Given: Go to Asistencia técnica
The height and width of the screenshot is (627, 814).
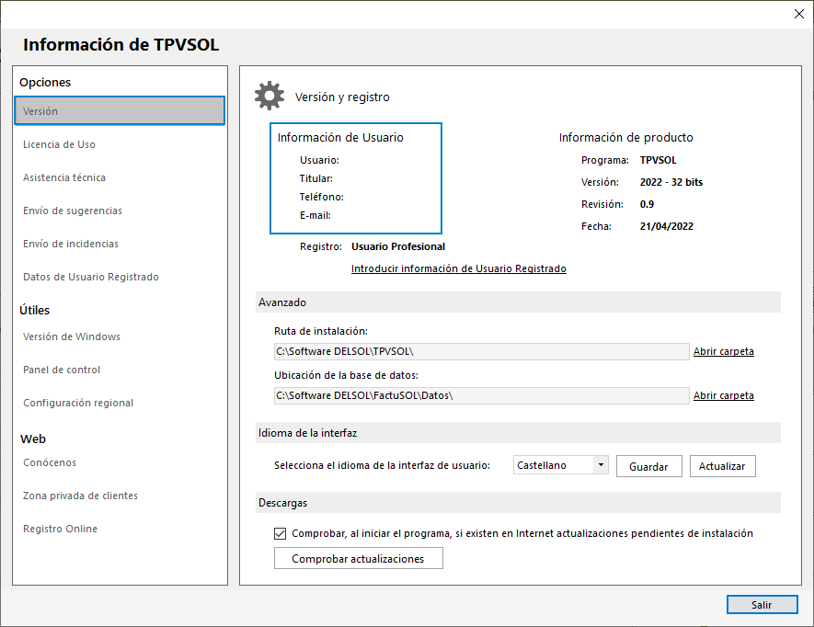Looking at the screenshot, I should point(64,177).
